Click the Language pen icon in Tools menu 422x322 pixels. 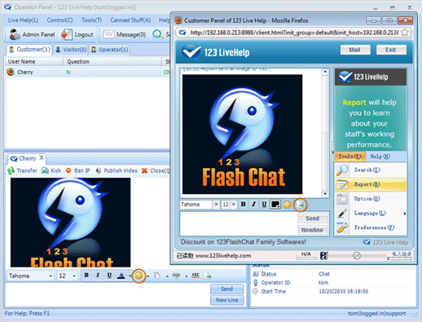pos(342,213)
